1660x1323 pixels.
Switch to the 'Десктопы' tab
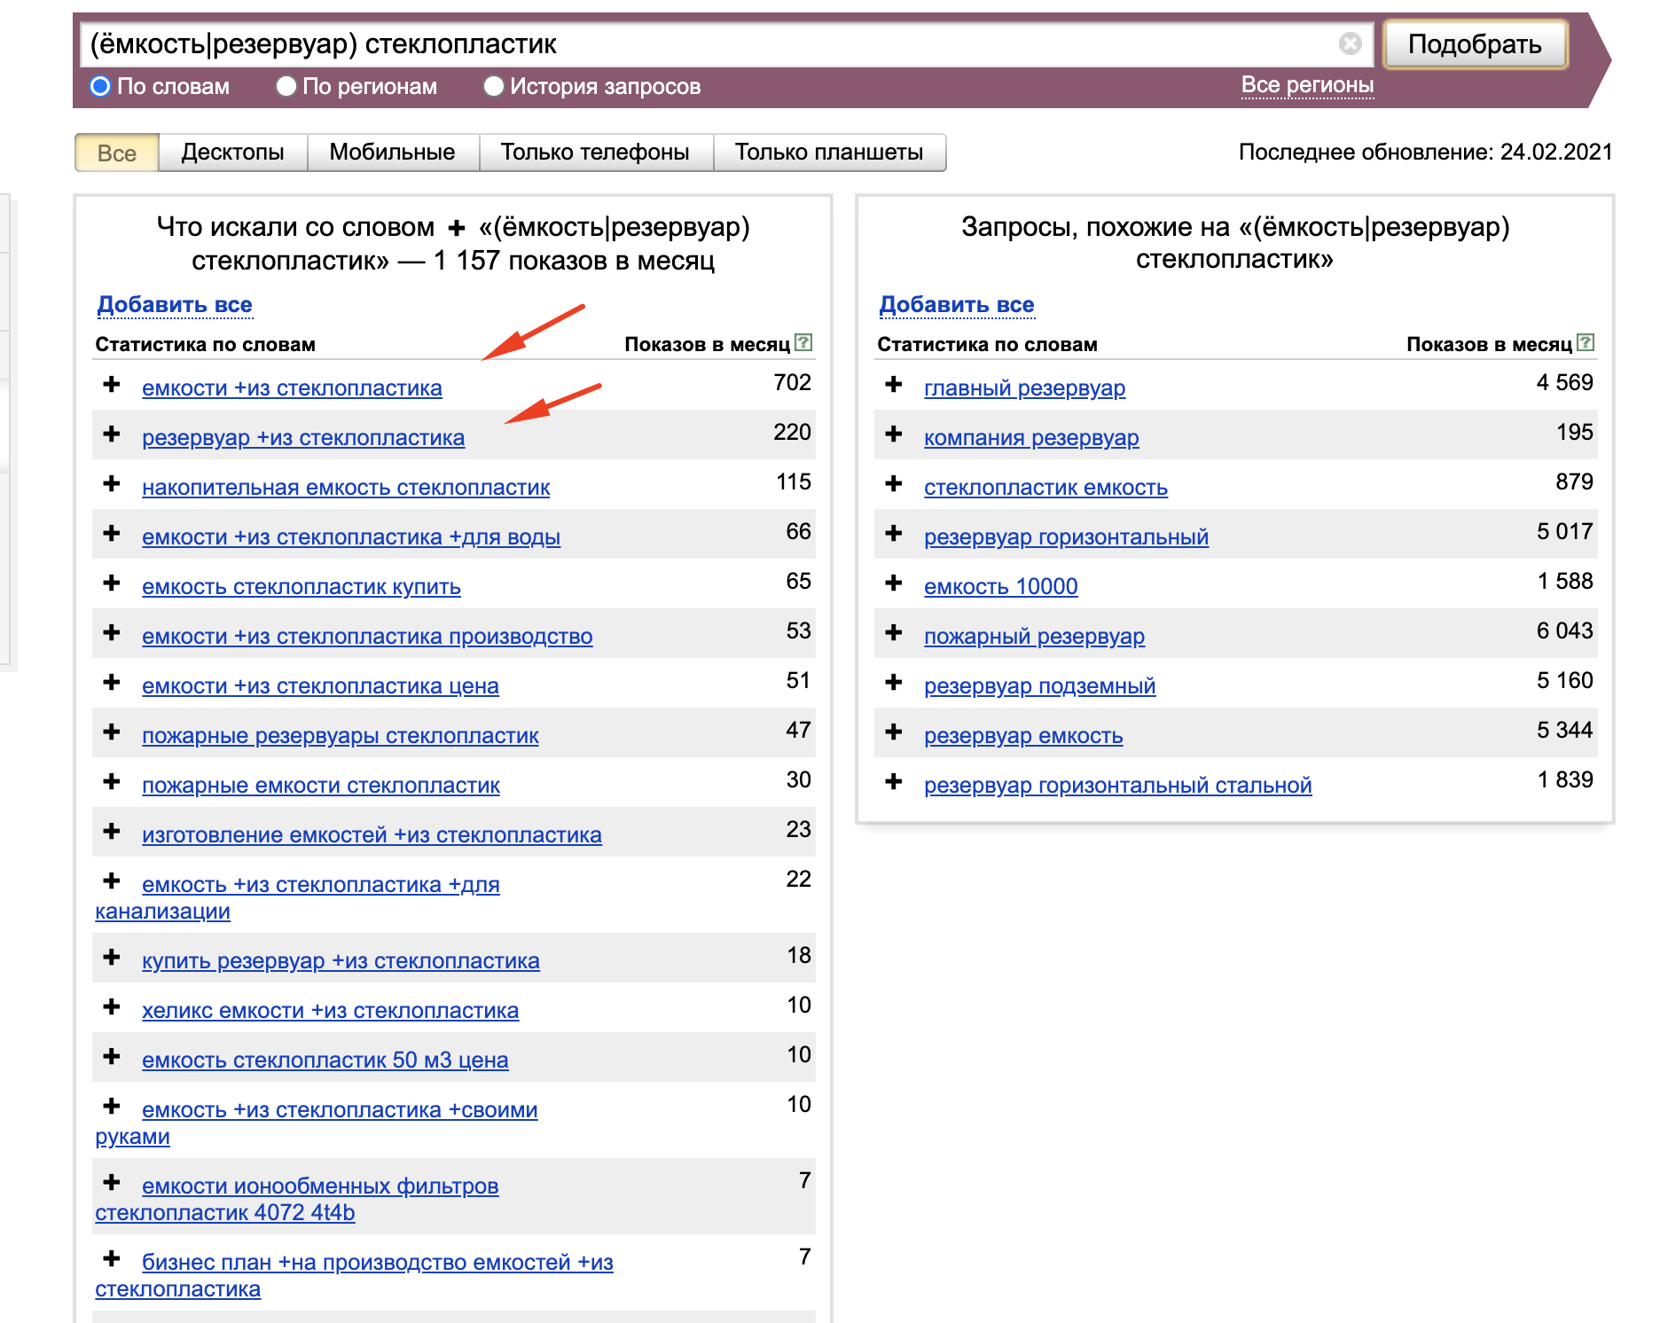pos(232,153)
